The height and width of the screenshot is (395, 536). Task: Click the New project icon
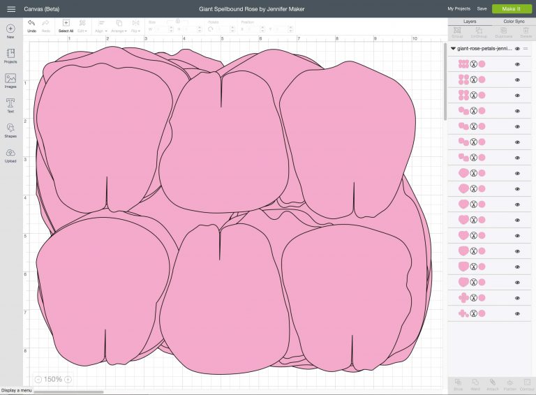(10, 29)
